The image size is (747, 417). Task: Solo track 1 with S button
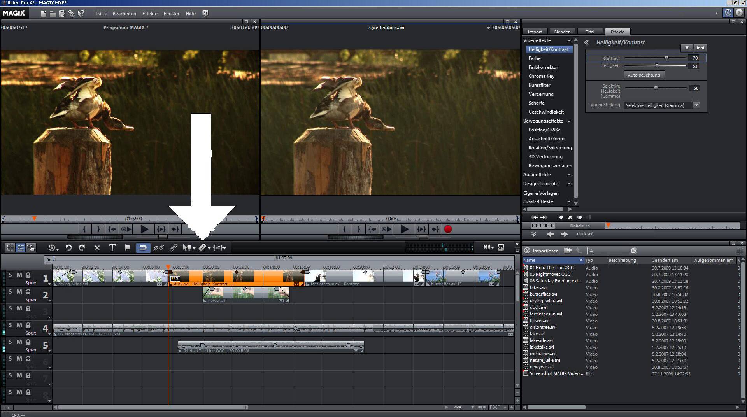(11, 275)
